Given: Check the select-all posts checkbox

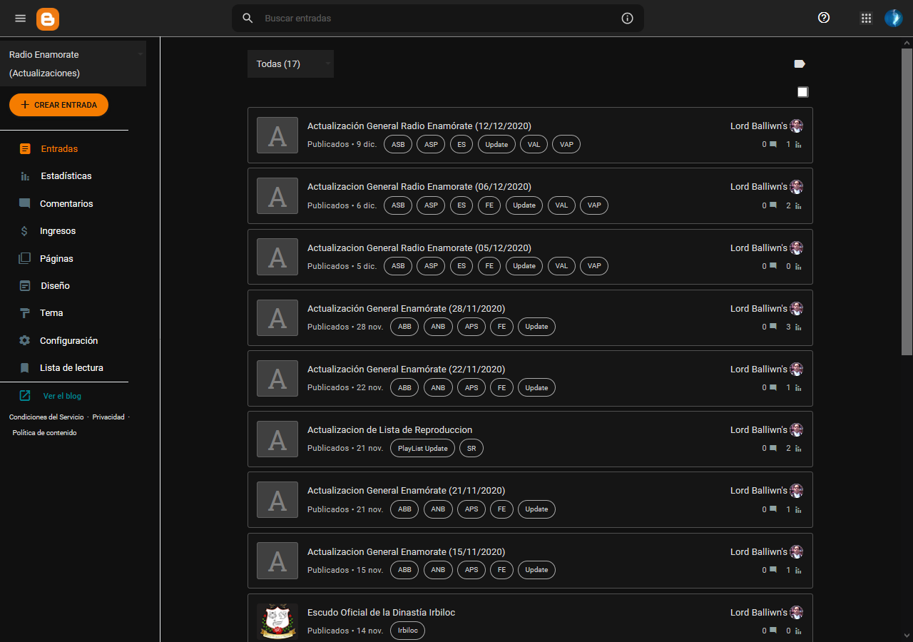Looking at the screenshot, I should pyautogui.click(x=802, y=91).
